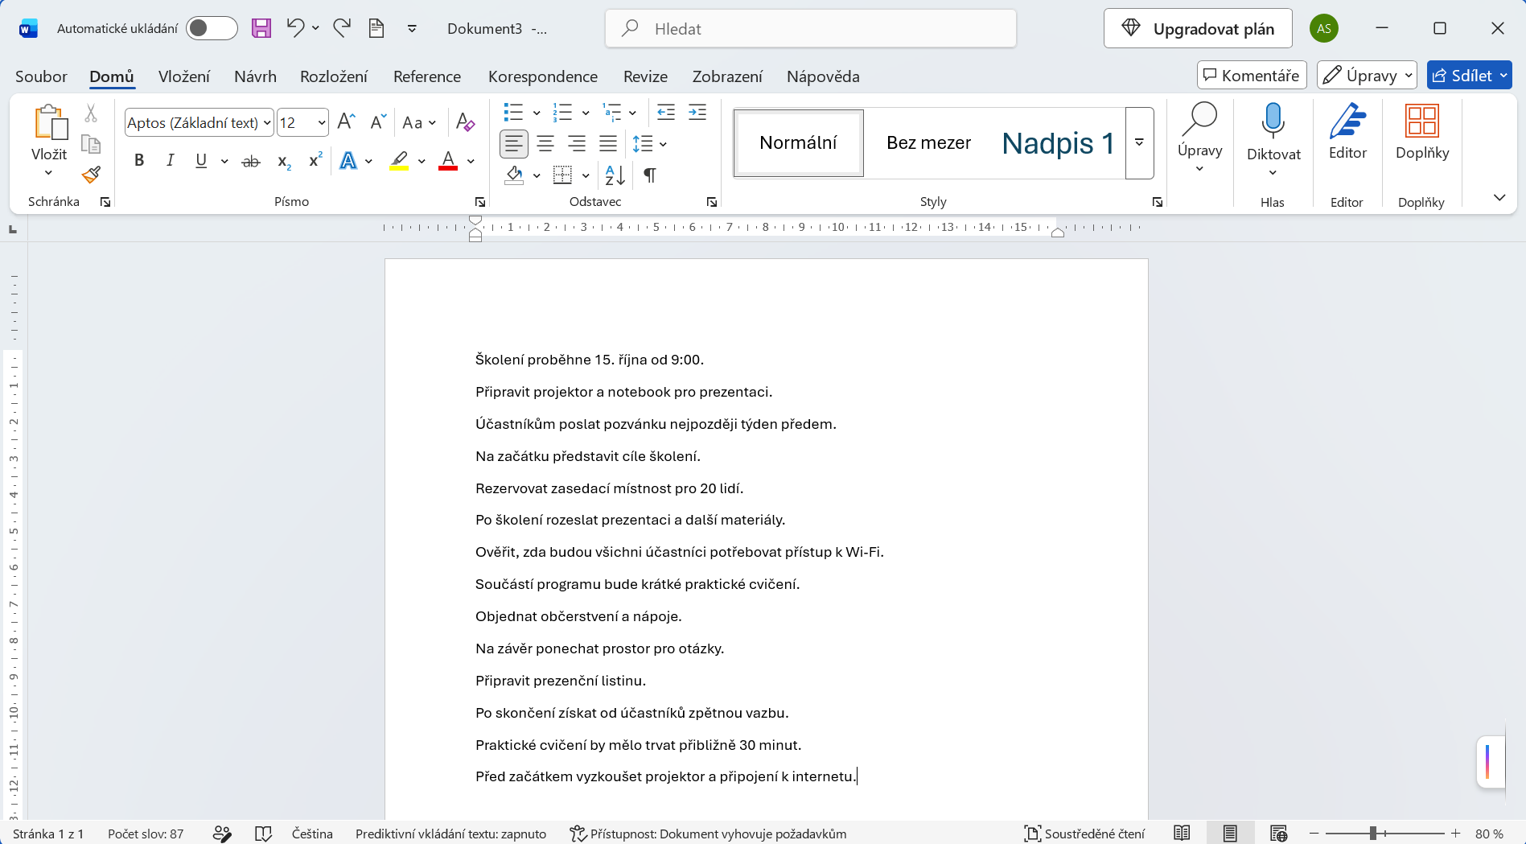The width and height of the screenshot is (1526, 844).
Task: Toggle show paragraph marks pilcrow
Action: [x=650, y=175]
